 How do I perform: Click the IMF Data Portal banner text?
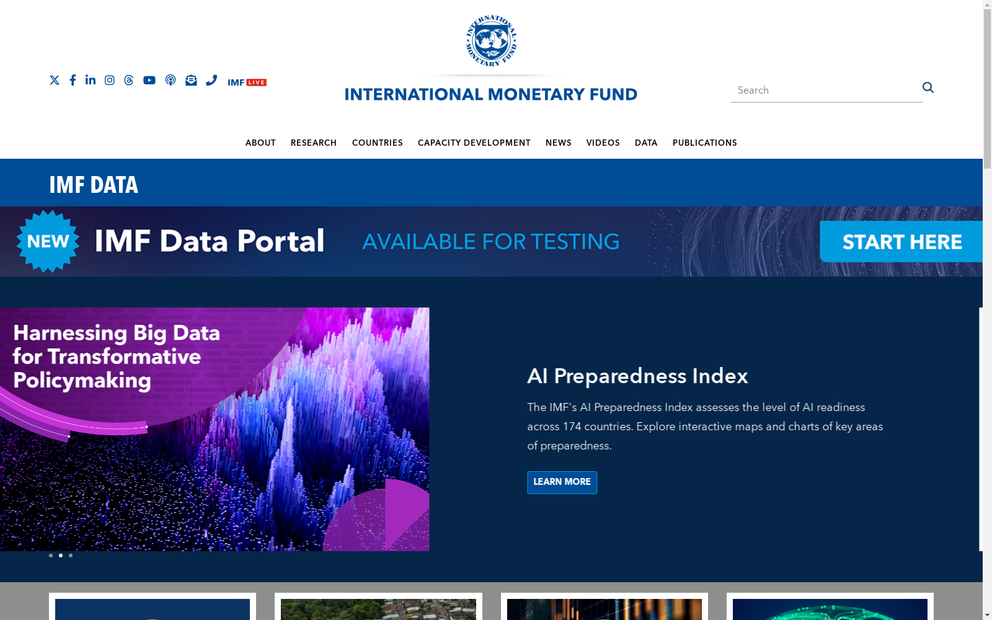[210, 241]
